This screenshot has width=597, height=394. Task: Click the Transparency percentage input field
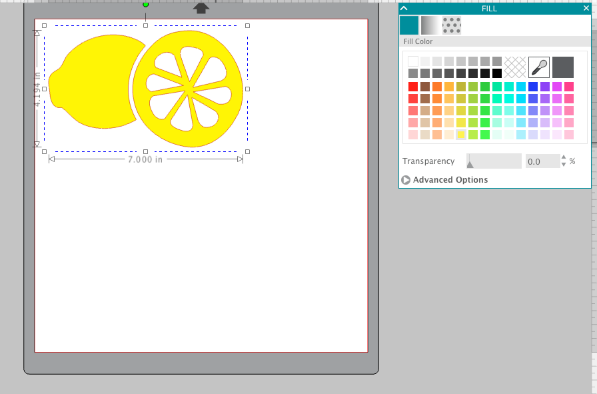(x=542, y=161)
